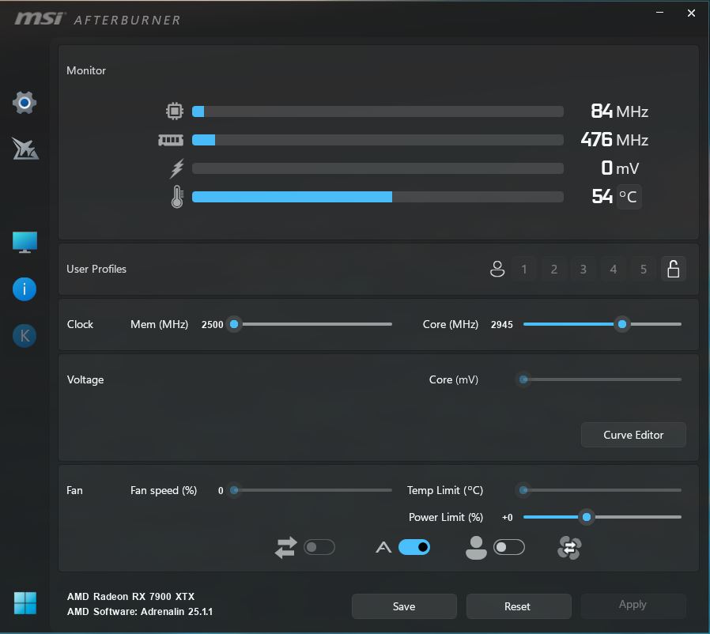Launch MSI Kombustor stress test jet icon

click(x=25, y=149)
